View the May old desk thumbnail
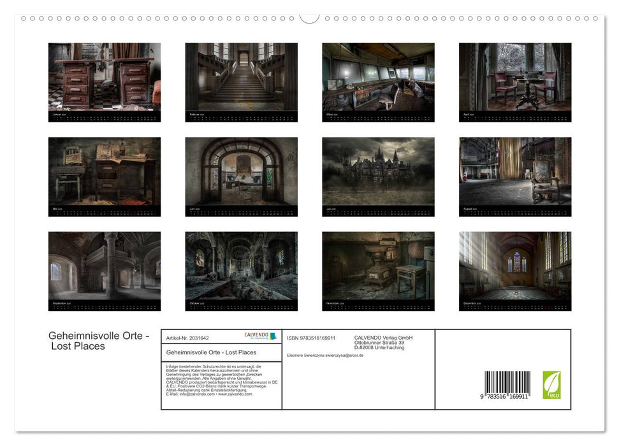619x446 pixels. (105, 171)
